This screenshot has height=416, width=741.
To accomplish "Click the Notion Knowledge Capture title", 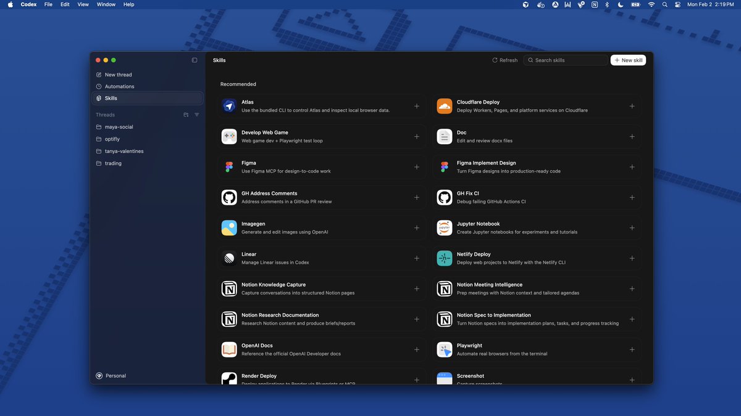I will tap(274, 285).
